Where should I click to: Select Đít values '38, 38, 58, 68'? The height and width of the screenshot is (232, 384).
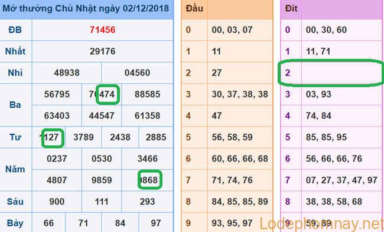pos(334,202)
